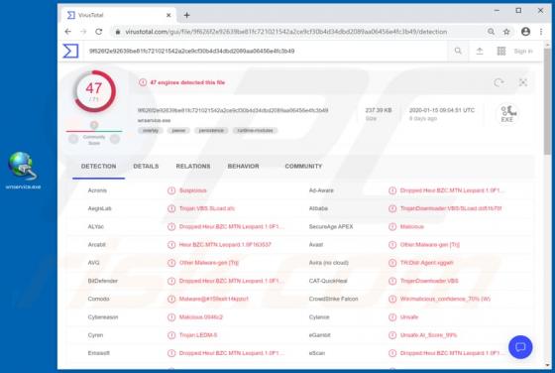
Task: Click the warning icon beside Cylance result
Action: 392,317
